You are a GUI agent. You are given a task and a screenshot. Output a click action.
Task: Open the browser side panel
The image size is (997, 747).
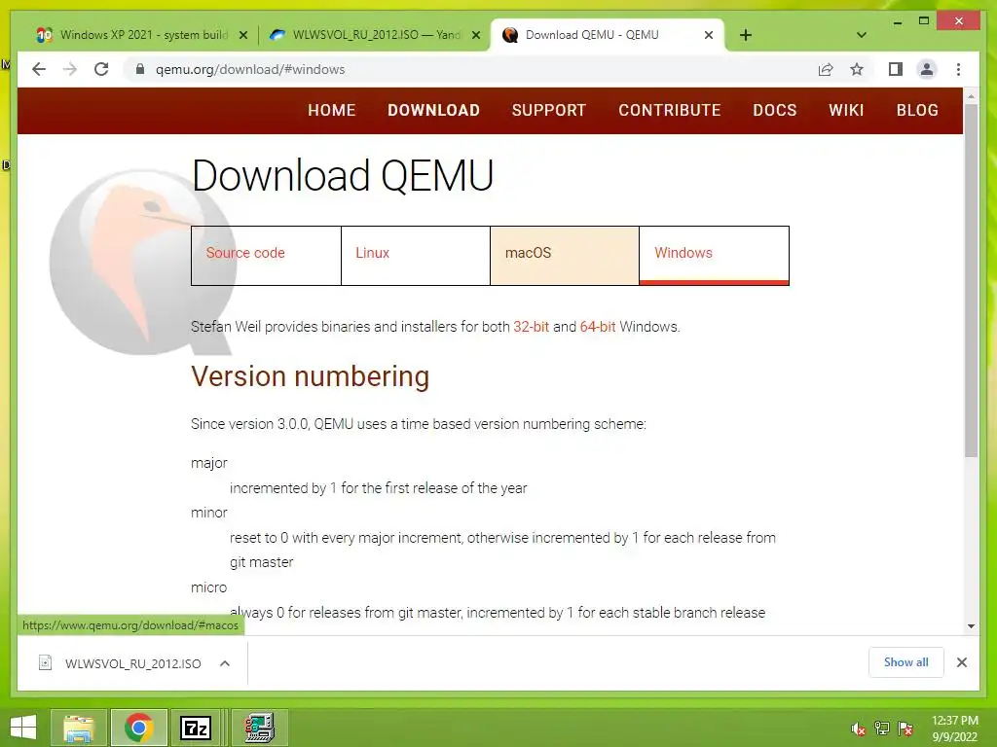896,69
